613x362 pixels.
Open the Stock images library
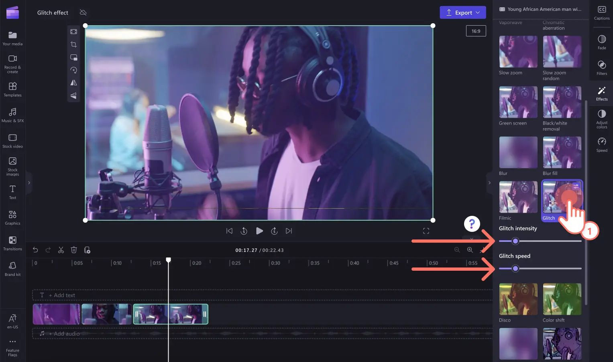point(12,167)
